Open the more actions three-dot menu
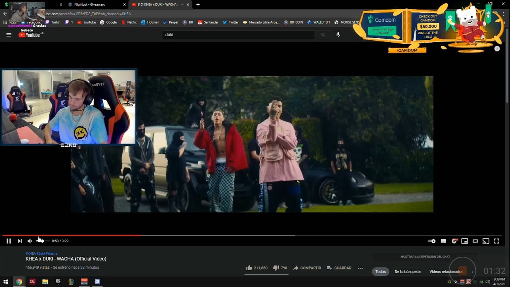 360,268
